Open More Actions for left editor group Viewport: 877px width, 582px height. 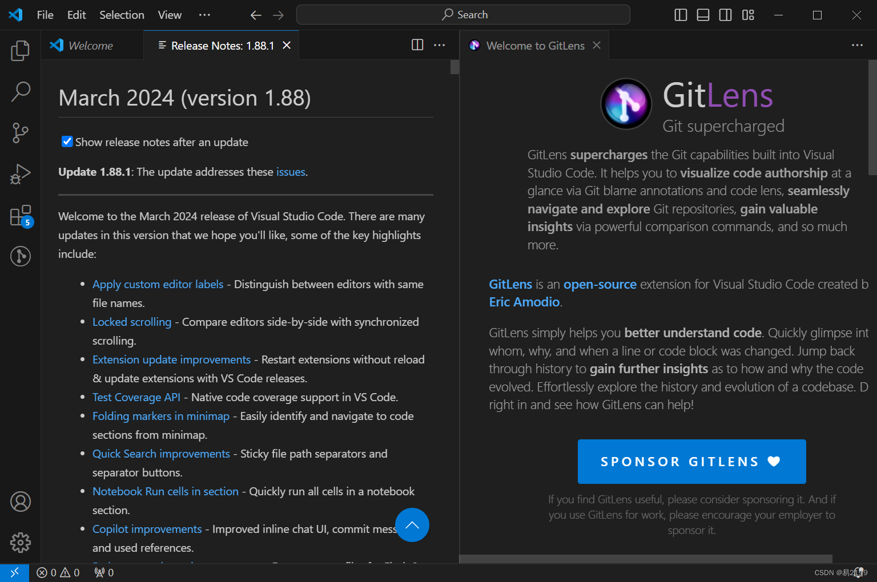pyautogui.click(x=439, y=45)
